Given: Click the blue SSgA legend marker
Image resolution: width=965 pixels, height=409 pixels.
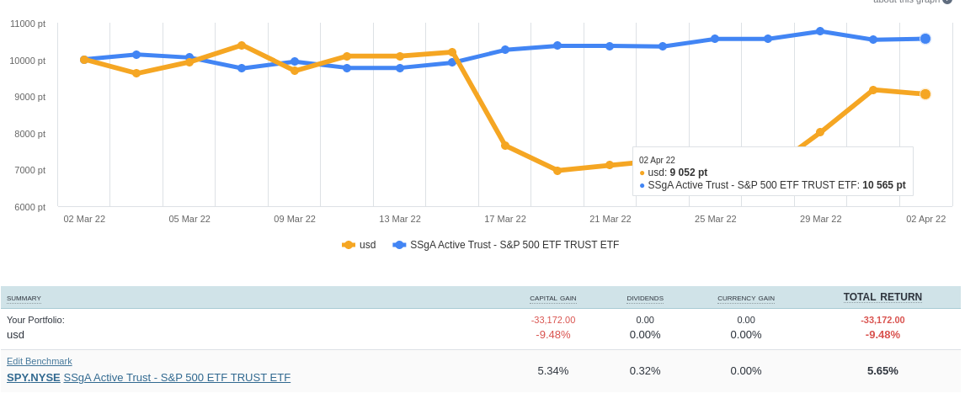Looking at the screenshot, I should tap(399, 245).
